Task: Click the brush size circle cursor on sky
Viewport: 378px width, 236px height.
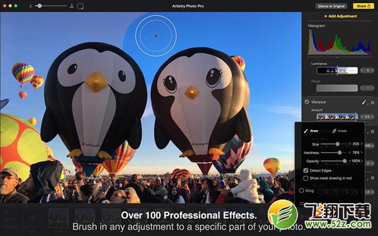Action: (156, 36)
